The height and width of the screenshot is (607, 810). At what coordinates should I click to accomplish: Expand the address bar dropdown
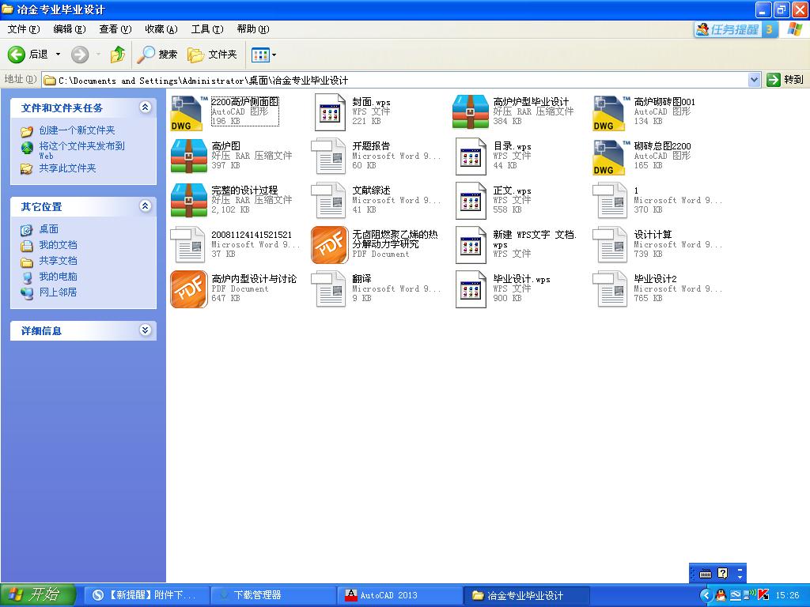point(754,80)
